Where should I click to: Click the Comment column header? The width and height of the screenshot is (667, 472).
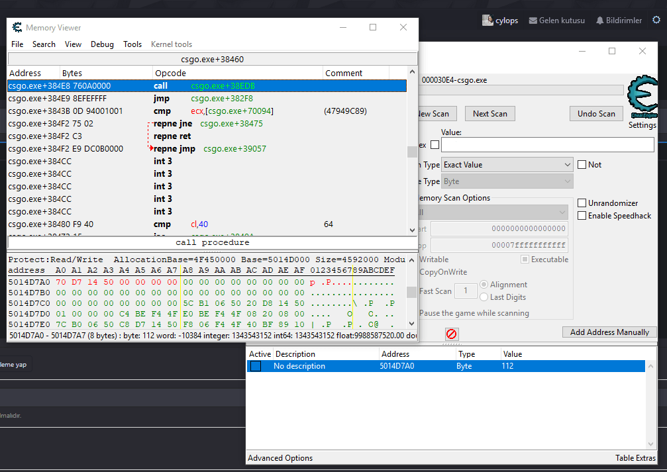click(x=356, y=73)
